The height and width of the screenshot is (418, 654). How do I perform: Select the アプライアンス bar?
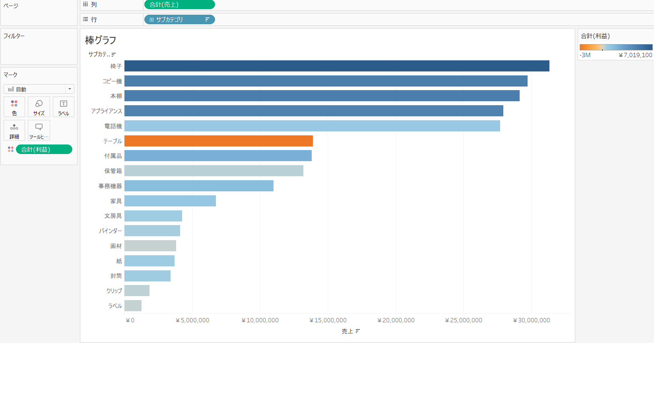coord(314,111)
